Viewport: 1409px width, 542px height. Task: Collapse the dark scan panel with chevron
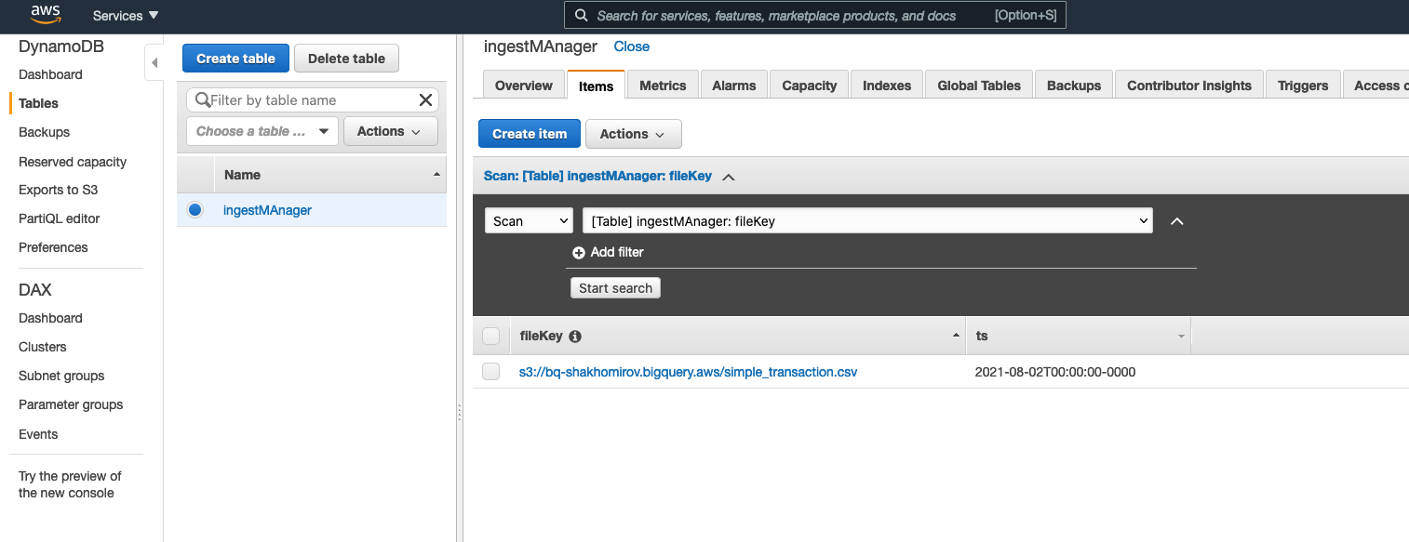[1176, 221]
